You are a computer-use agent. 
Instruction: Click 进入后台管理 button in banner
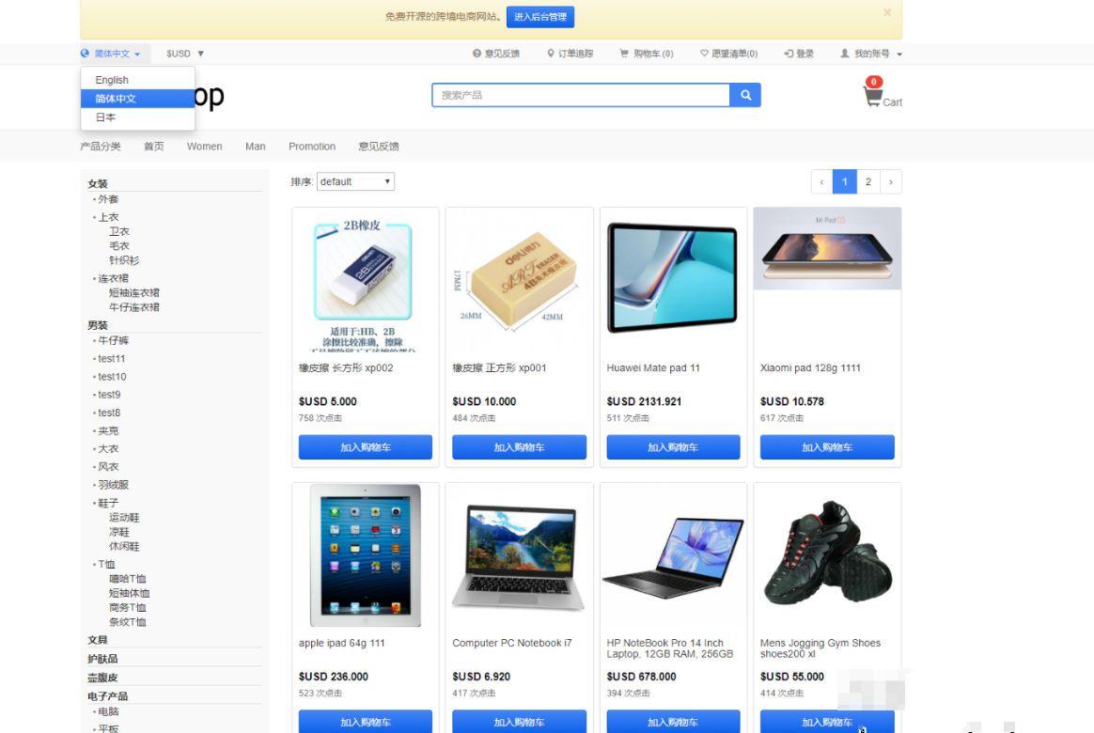click(540, 17)
